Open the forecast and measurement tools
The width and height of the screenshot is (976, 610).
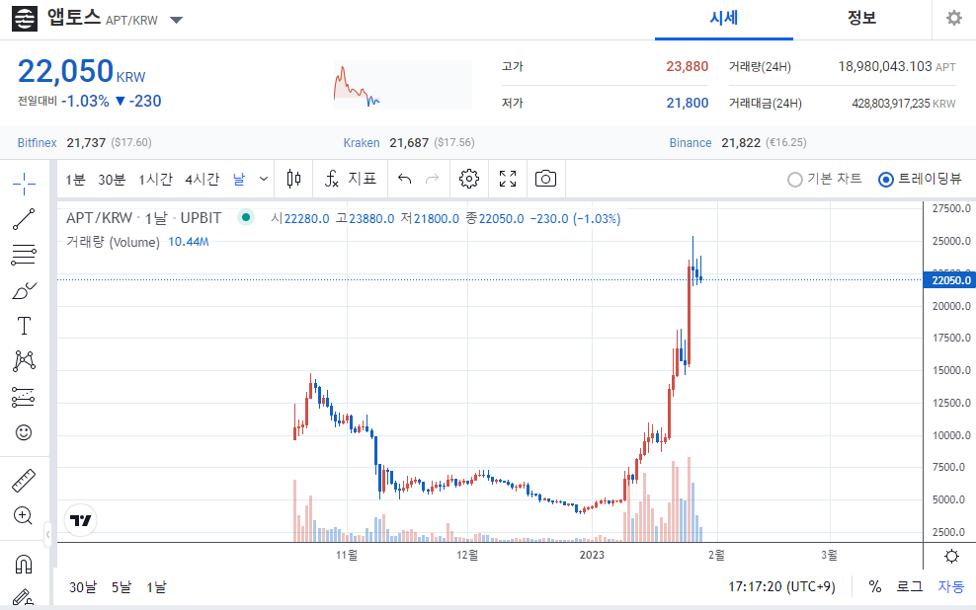(24, 397)
